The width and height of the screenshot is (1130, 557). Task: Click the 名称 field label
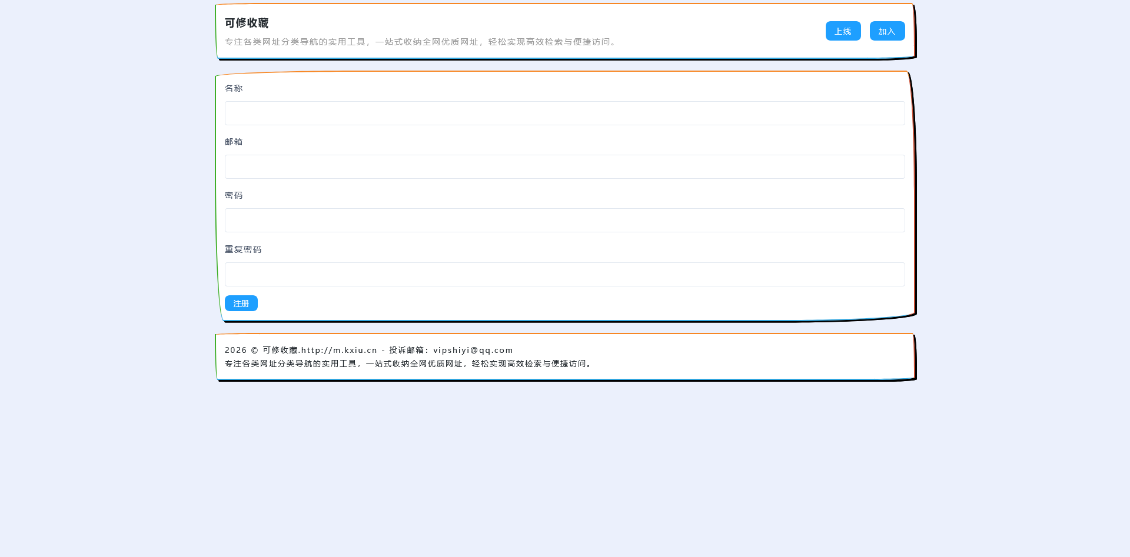tap(234, 88)
